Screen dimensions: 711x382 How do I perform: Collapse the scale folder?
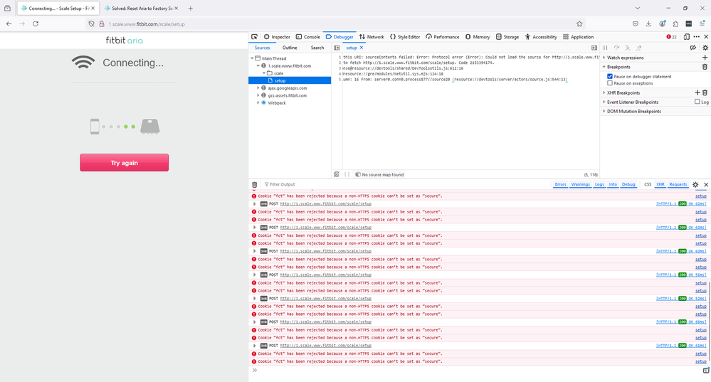(x=264, y=73)
